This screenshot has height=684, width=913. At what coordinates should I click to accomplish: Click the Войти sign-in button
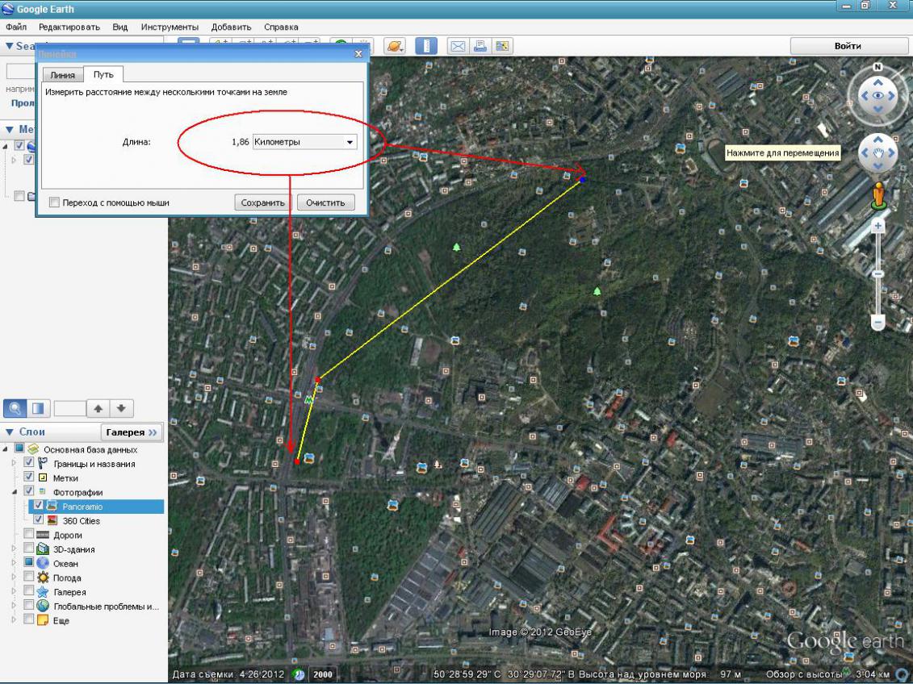848,46
